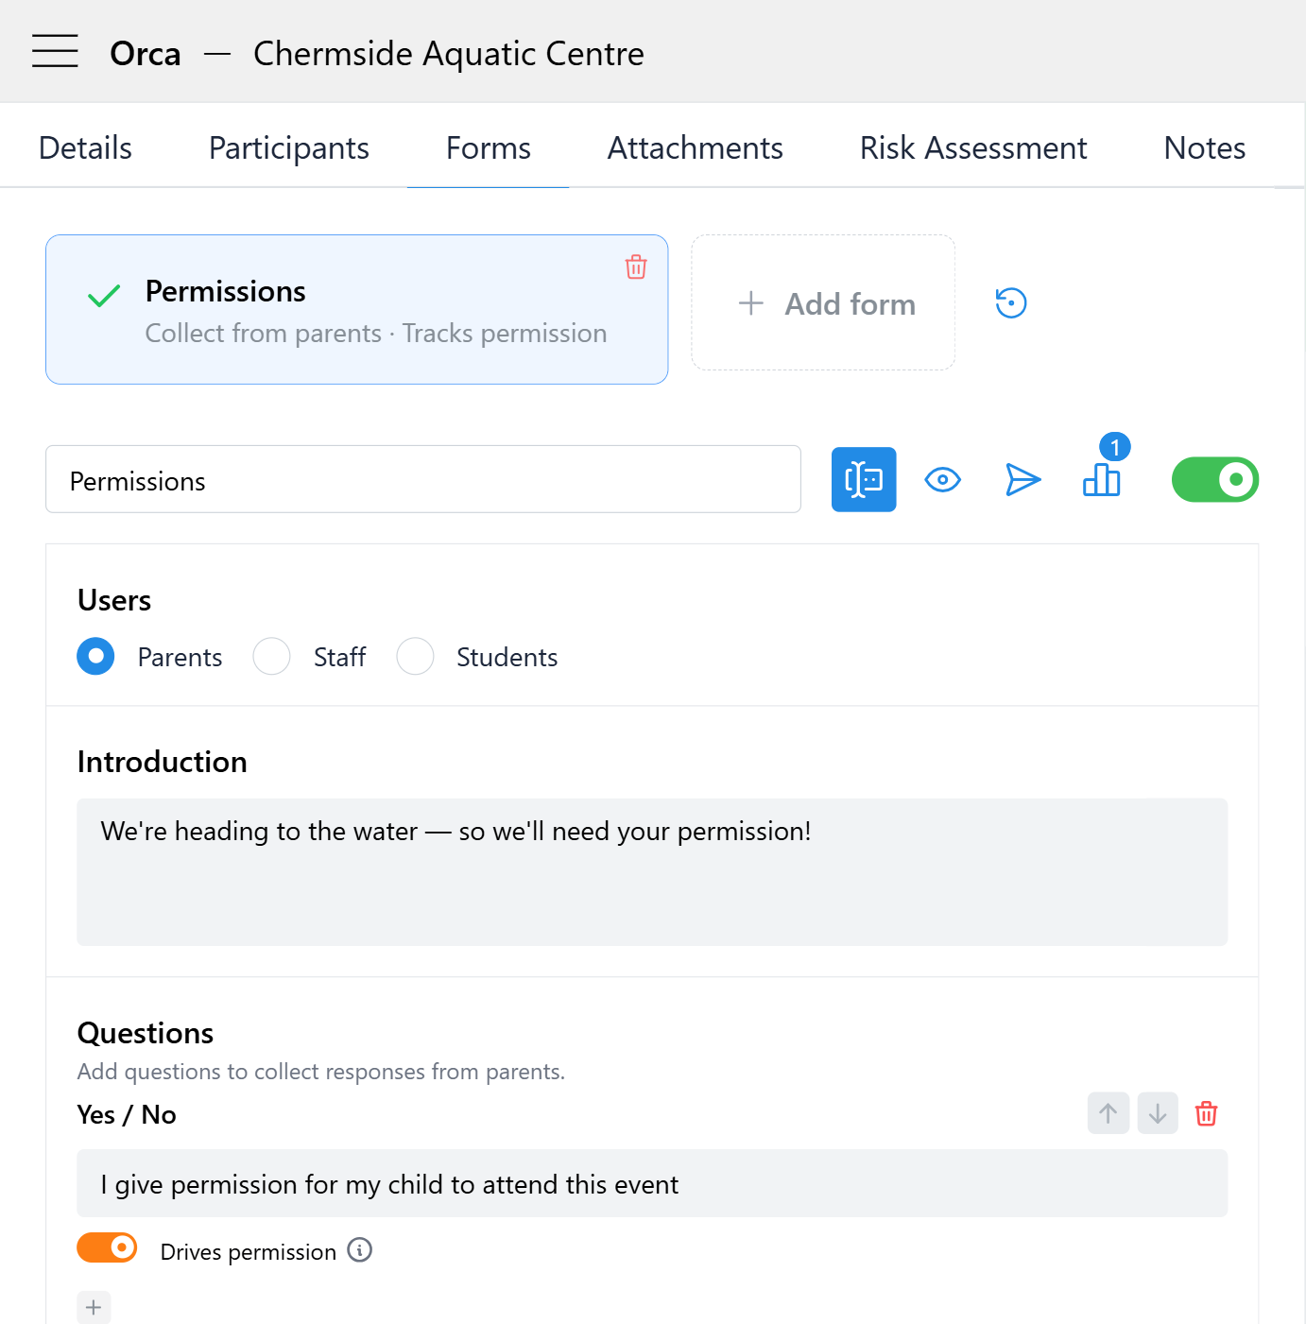Preview the form with eye icon

942,480
